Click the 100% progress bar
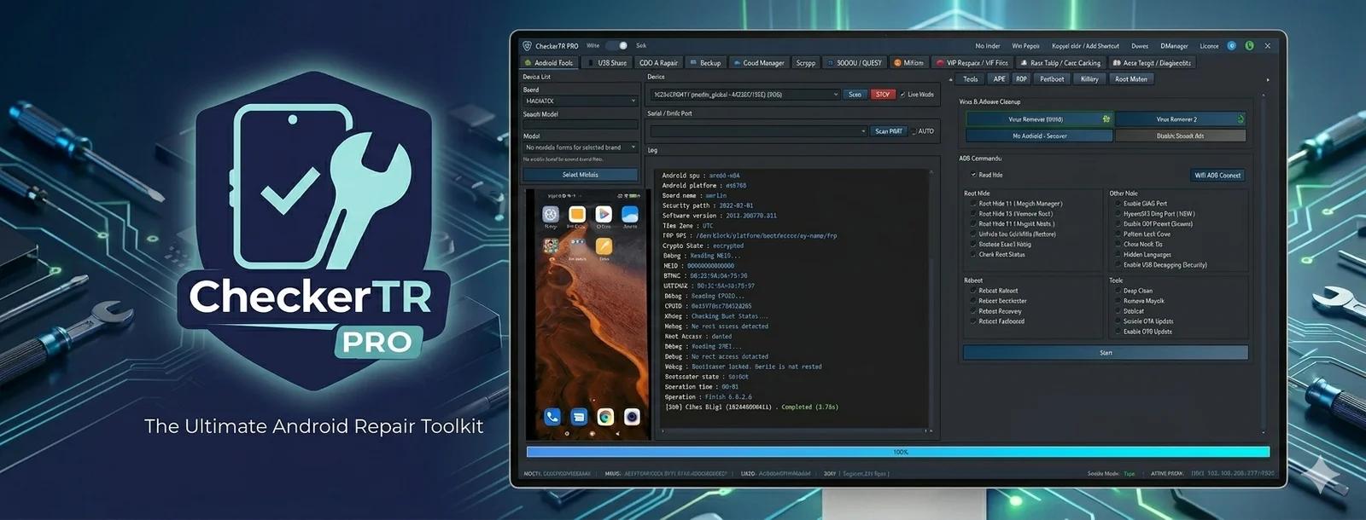Viewport: 1366px width, 520px height. click(x=898, y=452)
